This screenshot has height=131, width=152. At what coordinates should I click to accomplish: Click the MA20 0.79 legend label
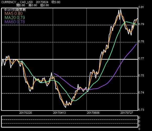point(15,18)
